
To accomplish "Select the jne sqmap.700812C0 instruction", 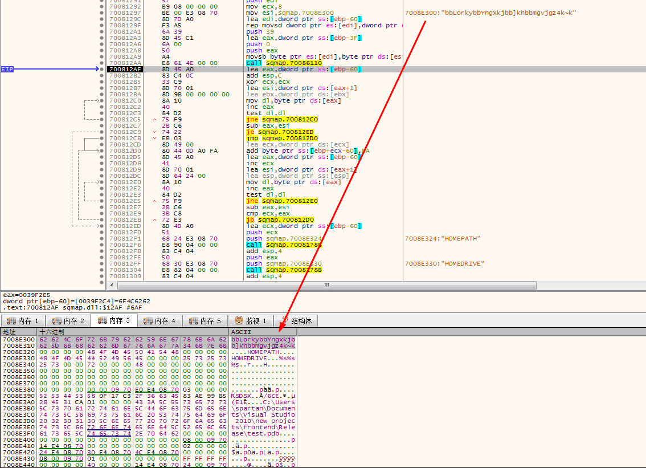I will [x=282, y=120].
